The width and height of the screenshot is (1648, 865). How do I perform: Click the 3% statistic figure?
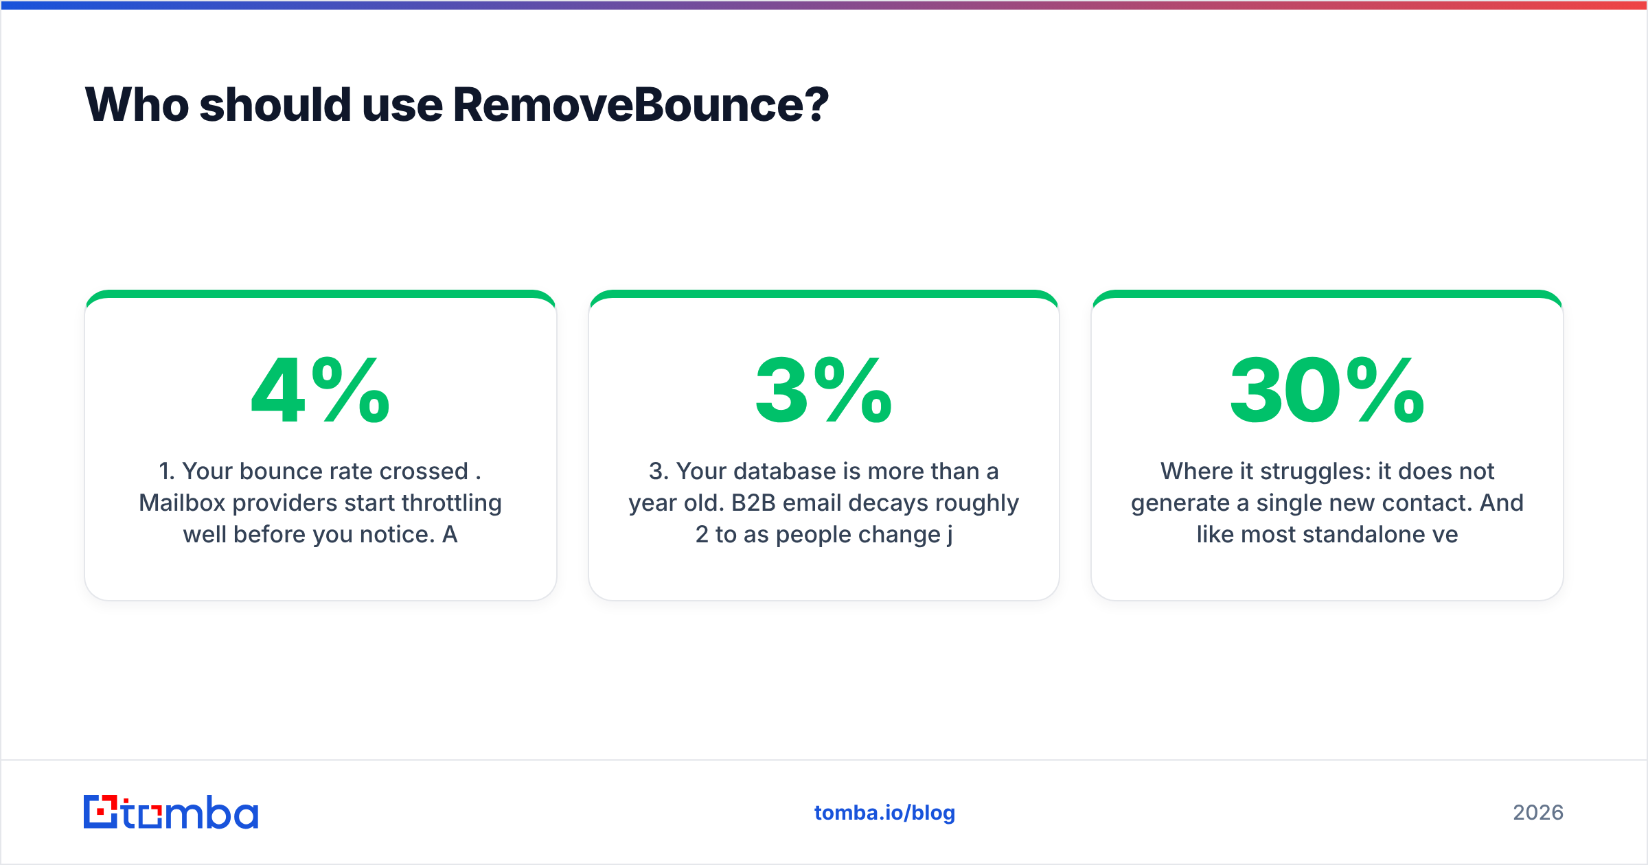click(823, 390)
